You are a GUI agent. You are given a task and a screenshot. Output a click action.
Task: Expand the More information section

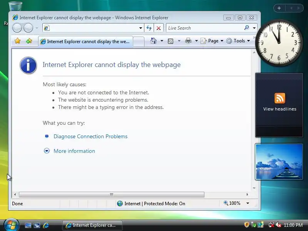tap(47, 151)
